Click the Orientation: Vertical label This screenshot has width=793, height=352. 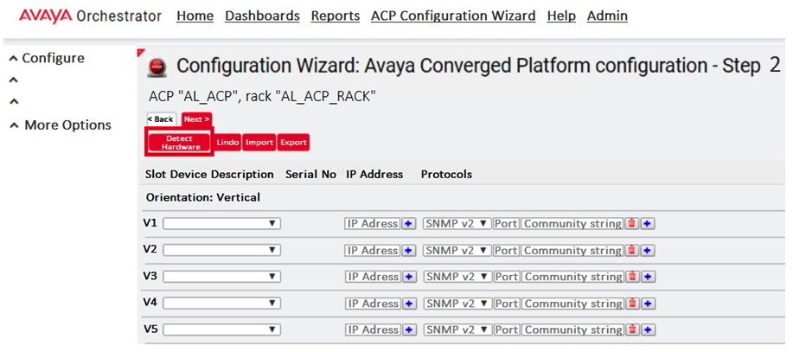[x=203, y=198]
